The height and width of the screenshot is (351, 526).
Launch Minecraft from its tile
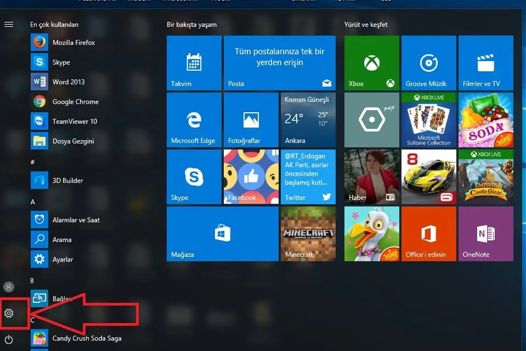click(308, 234)
